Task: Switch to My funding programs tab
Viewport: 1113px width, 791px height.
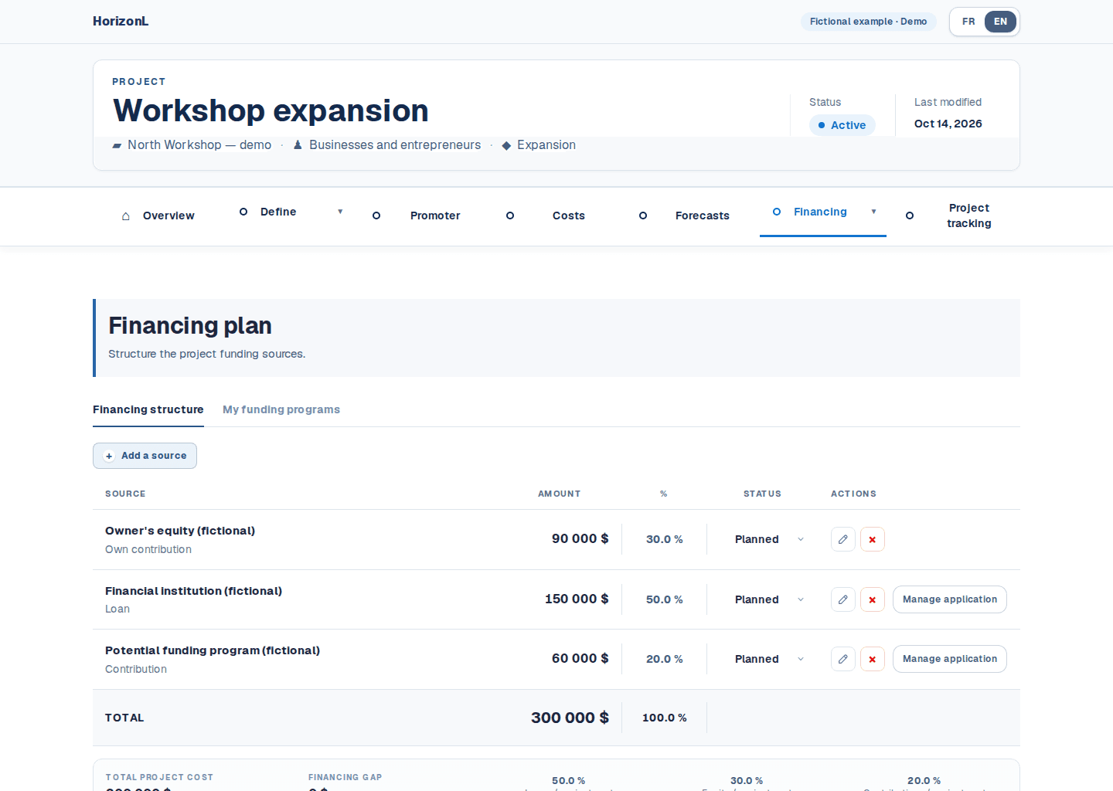Action: tap(281, 409)
